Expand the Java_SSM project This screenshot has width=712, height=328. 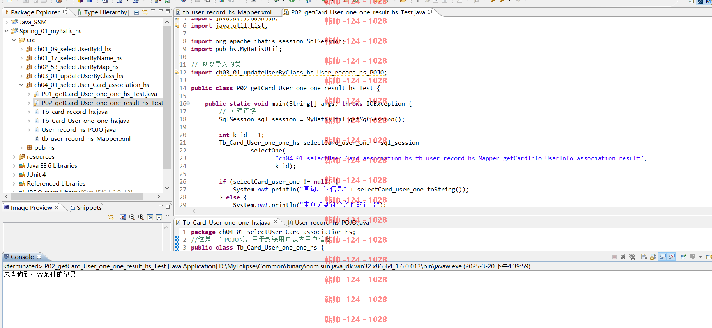click(x=7, y=22)
